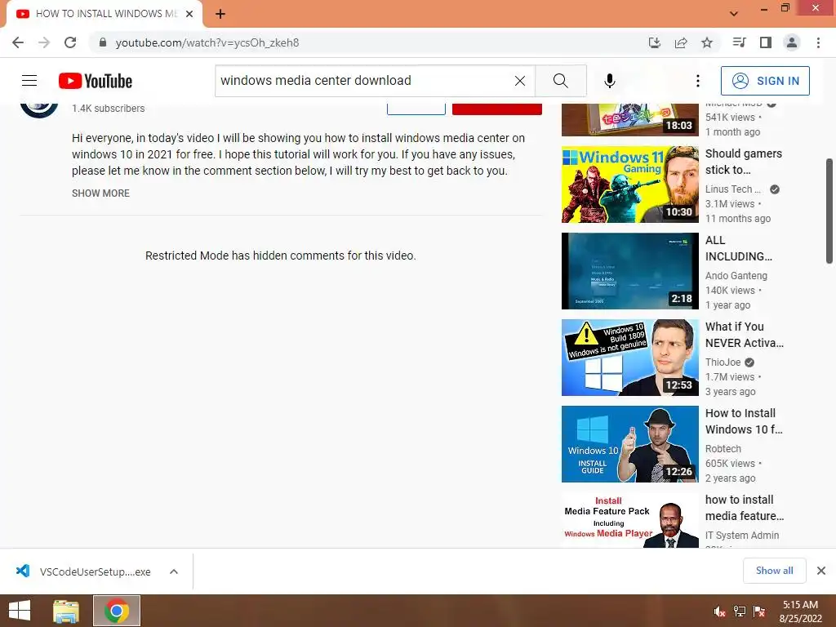Viewport: 836px width, 627px height.
Task: Visit ThioJoe channel name
Action: (723, 362)
